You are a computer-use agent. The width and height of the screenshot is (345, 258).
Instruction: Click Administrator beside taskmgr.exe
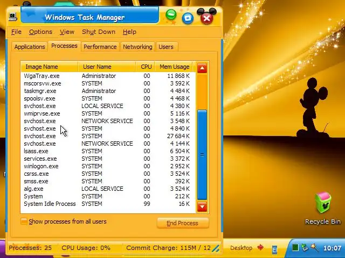pos(99,91)
